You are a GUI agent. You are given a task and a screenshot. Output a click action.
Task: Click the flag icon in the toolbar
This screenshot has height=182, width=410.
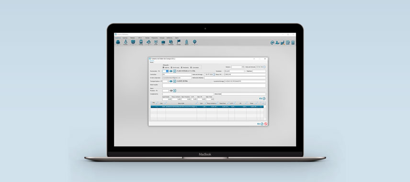(179, 42)
